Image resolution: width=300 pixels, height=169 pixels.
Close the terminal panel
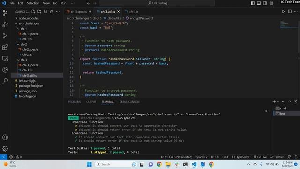(x=296, y=101)
